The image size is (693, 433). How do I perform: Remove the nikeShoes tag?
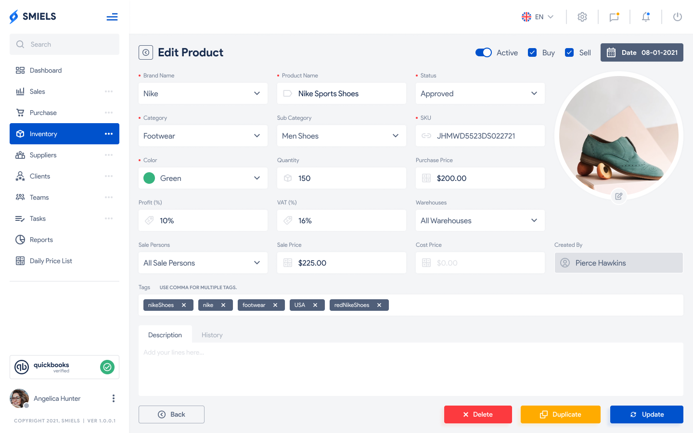pos(184,305)
